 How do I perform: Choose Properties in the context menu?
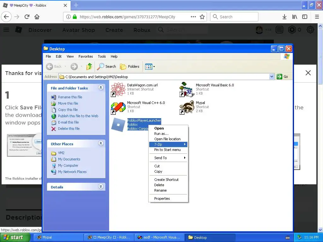tap(168, 199)
